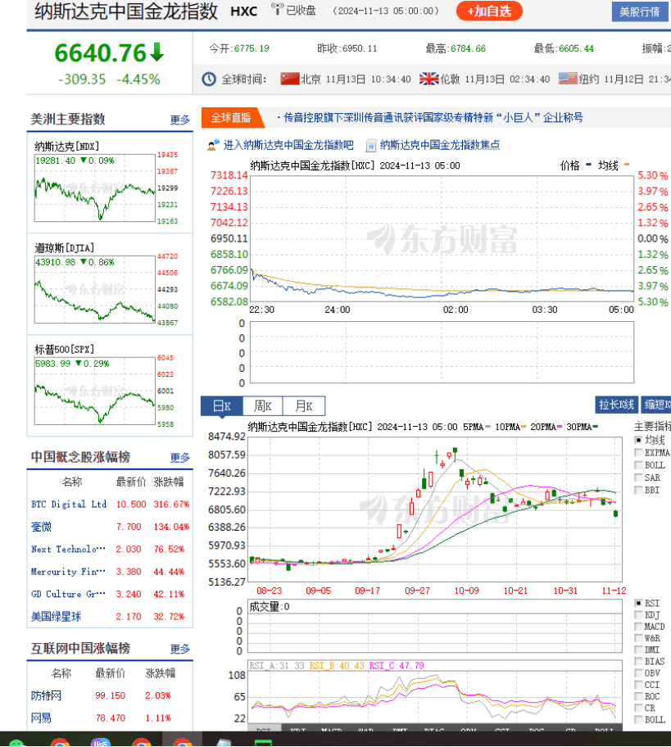Click the forum icon before 进入纳斯达克中国金龙指数吧
Viewport: 671px width, 747px height.
click(213, 145)
